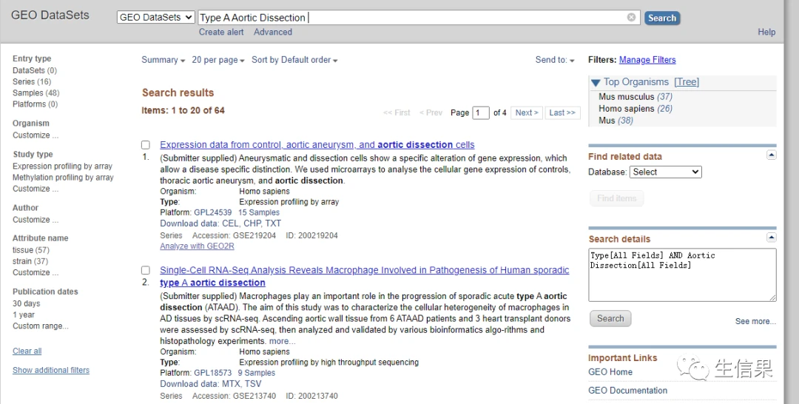Open Advanced search link
The height and width of the screenshot is (404, 799).
[x=272, y=32]
